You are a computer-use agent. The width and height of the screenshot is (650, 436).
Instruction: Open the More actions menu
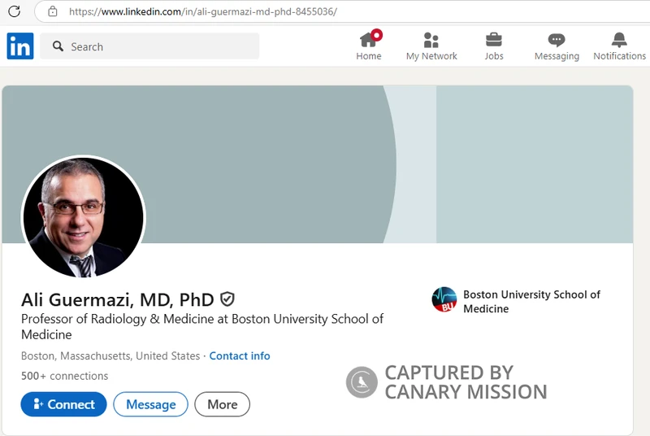pyautogui.click(x=222, y=404)
